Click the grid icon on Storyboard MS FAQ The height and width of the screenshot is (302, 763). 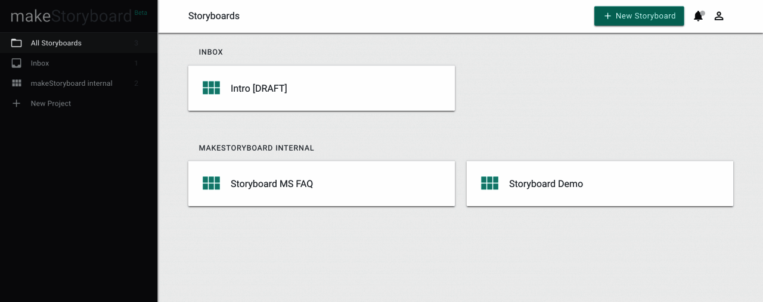pyautogui.click(x=211, y=183)
